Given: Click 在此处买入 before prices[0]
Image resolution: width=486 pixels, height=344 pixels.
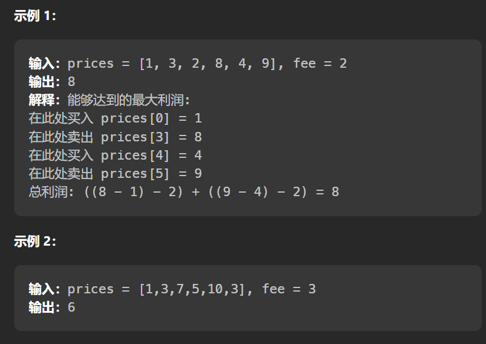Looking at the screenshot, I should click(61, 118).
